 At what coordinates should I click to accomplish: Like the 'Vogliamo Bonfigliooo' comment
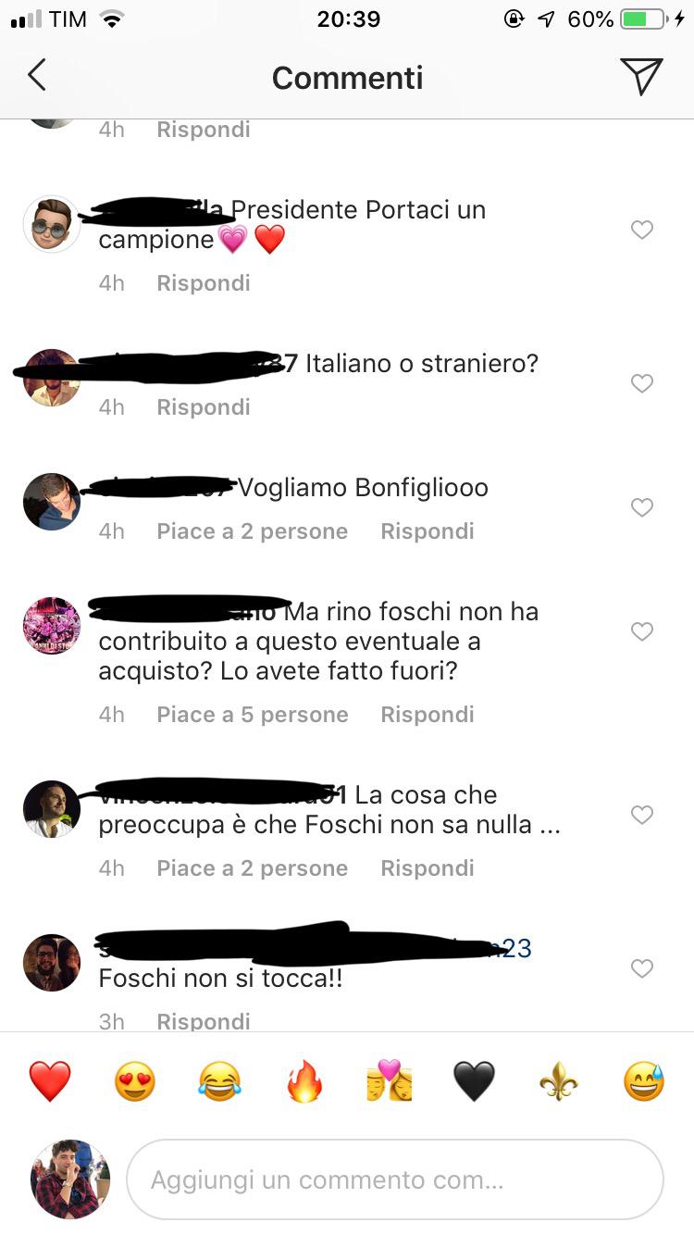coord(642,507)
